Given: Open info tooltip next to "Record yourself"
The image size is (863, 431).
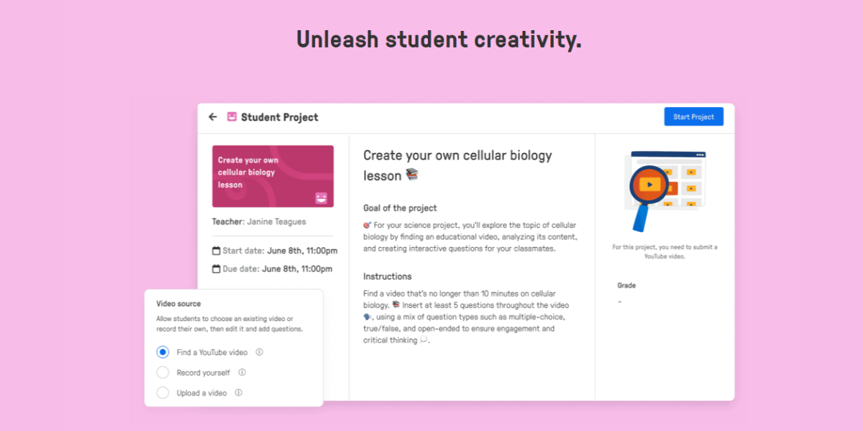Looking at the screenshot, I should click(x=242, y=372).
